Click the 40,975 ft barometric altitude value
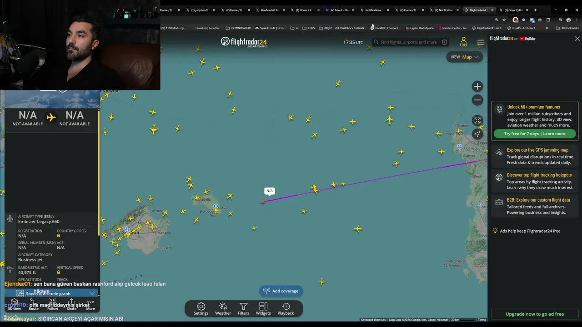The height and width of the screenshot is (327, 582). pos(27,272)
